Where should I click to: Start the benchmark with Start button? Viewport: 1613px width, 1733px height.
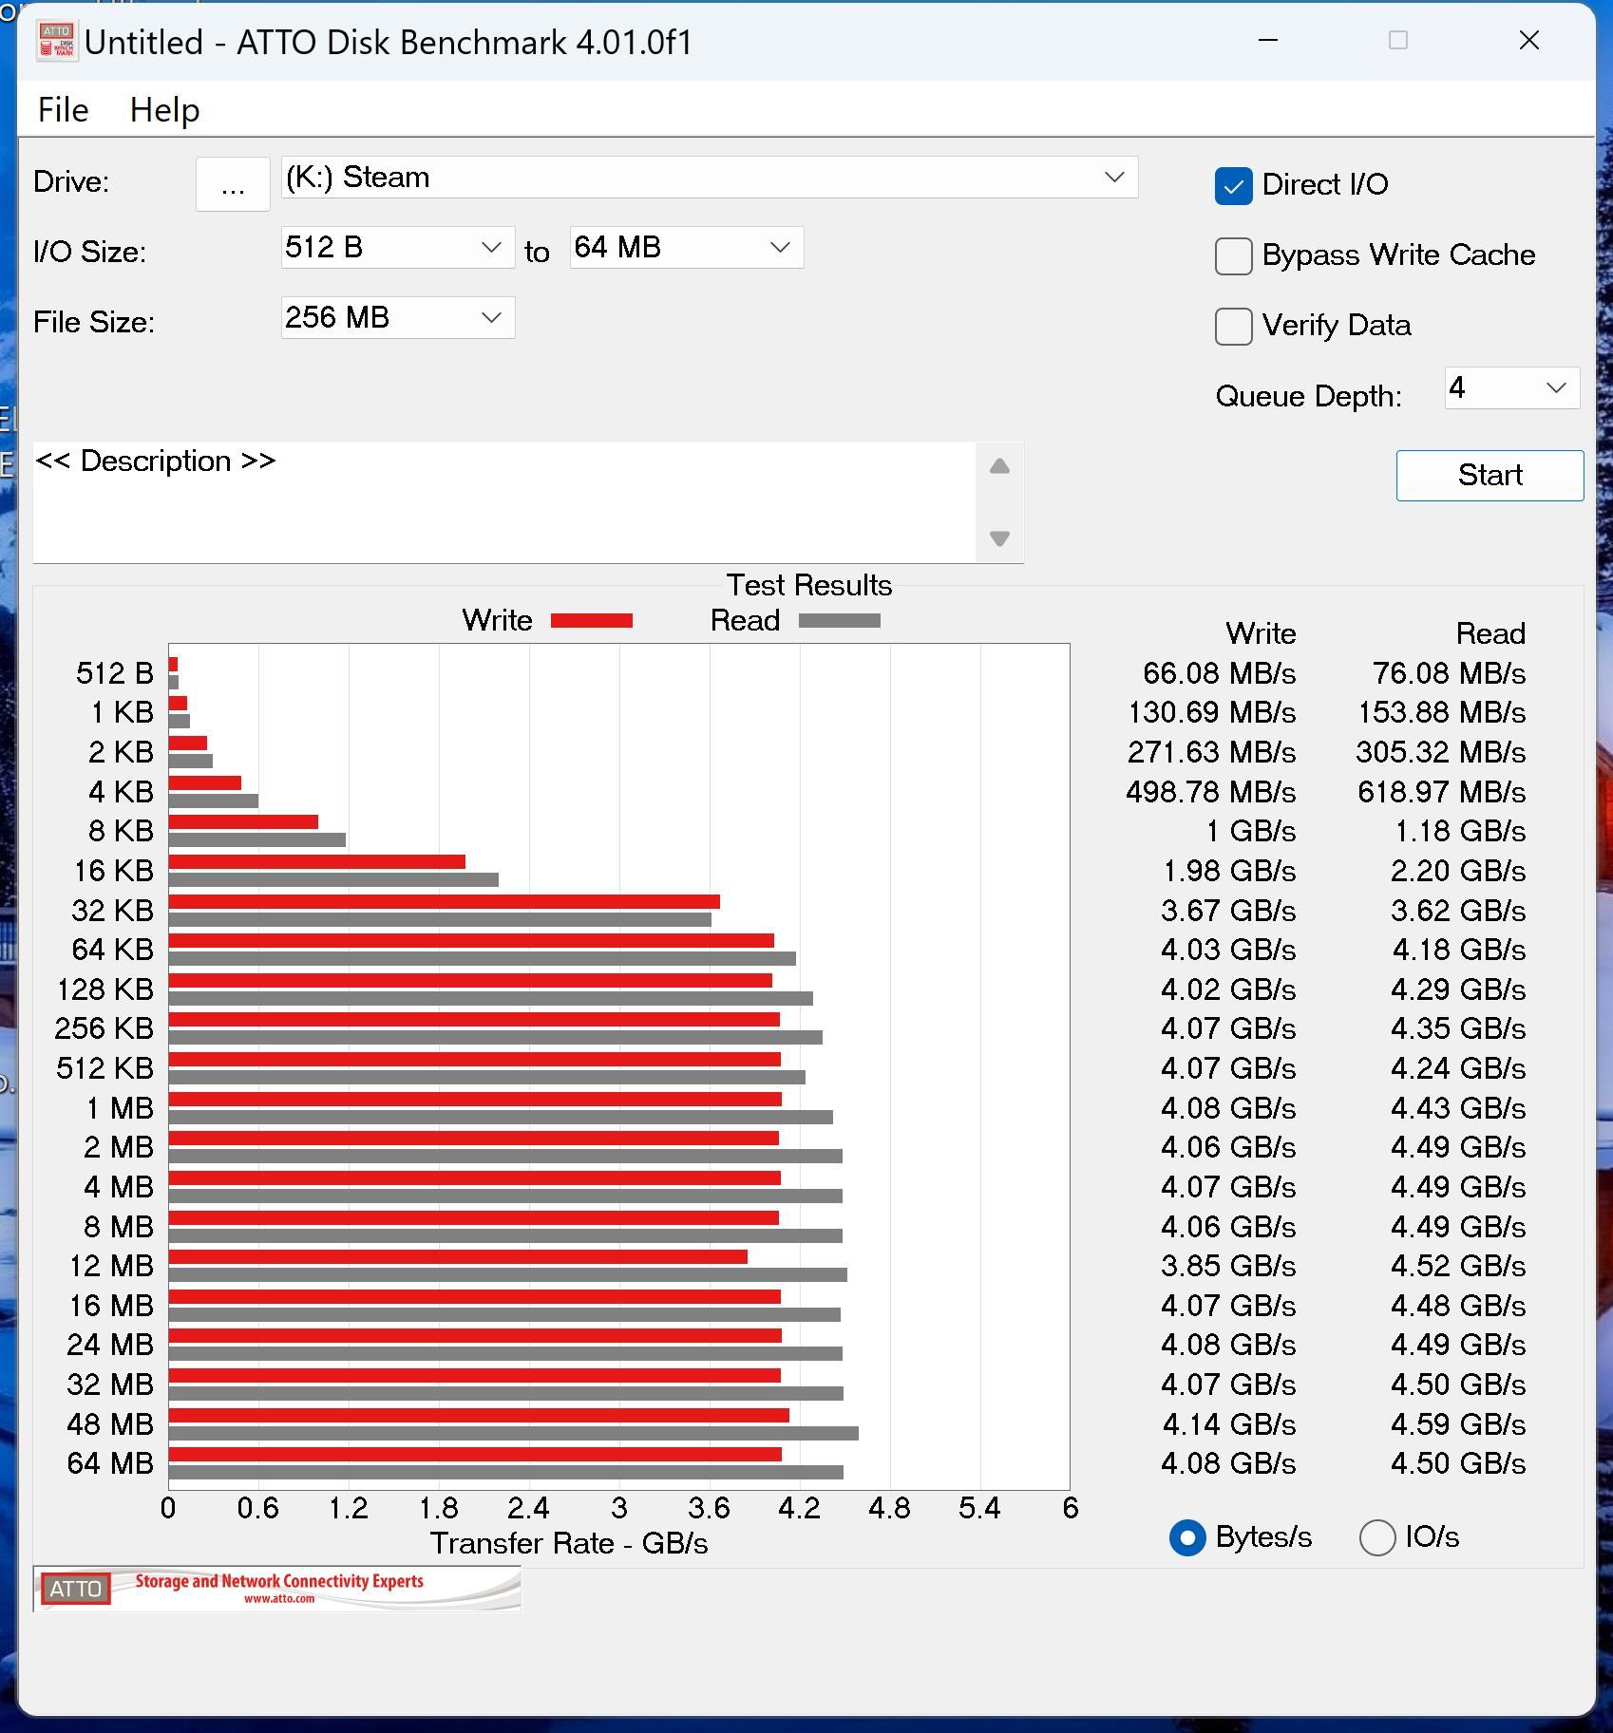pos(1490,475)
